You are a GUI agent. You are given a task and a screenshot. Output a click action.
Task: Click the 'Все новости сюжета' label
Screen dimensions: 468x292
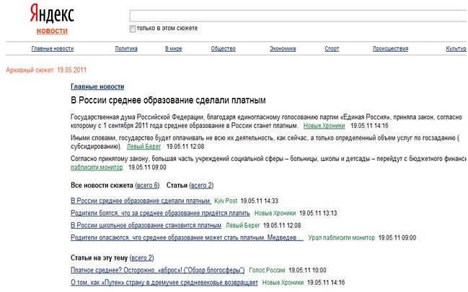(x=102, y=185)
